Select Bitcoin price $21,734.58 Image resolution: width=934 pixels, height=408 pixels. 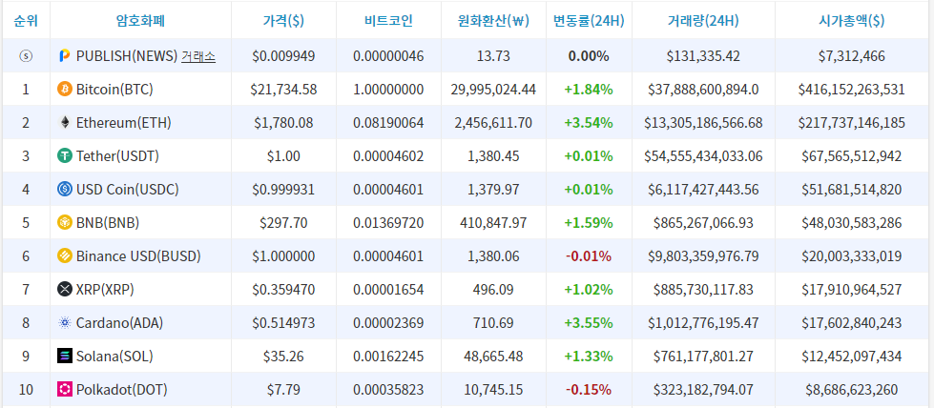pos(283,90)
